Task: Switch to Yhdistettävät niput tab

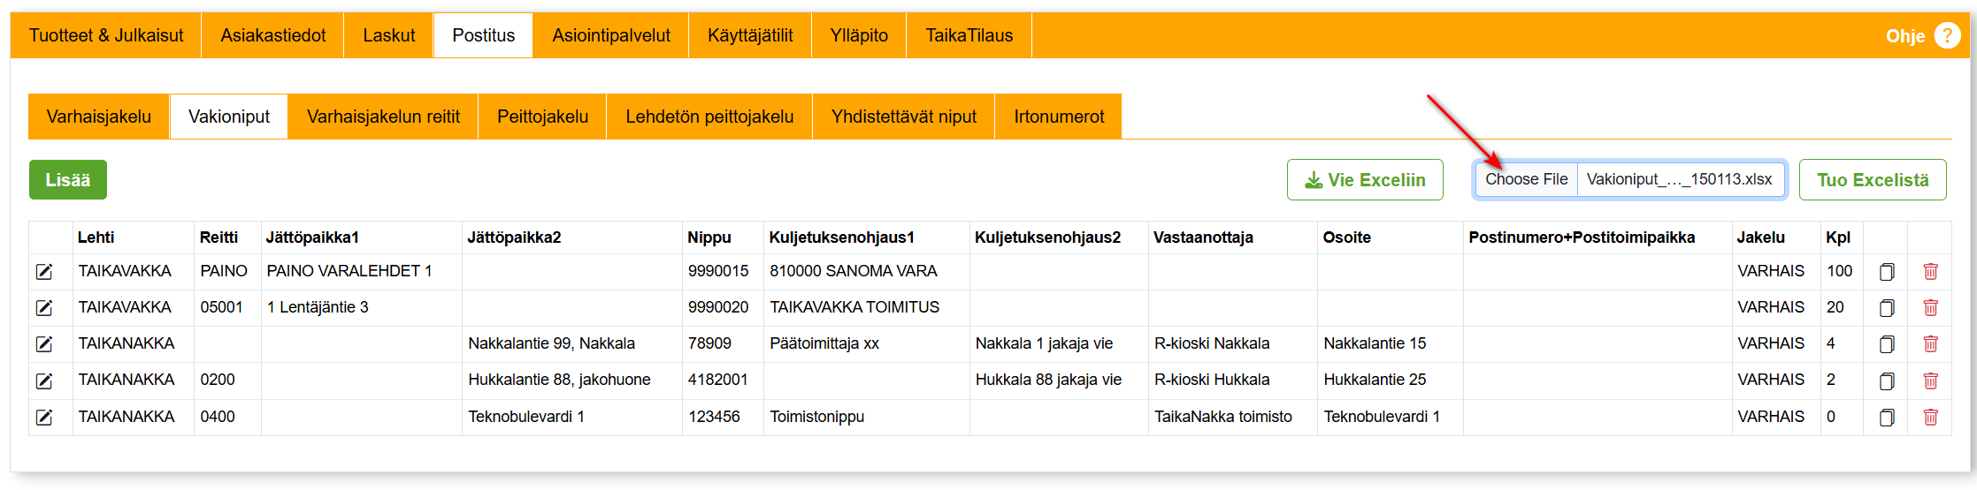Action: [904, 117]
